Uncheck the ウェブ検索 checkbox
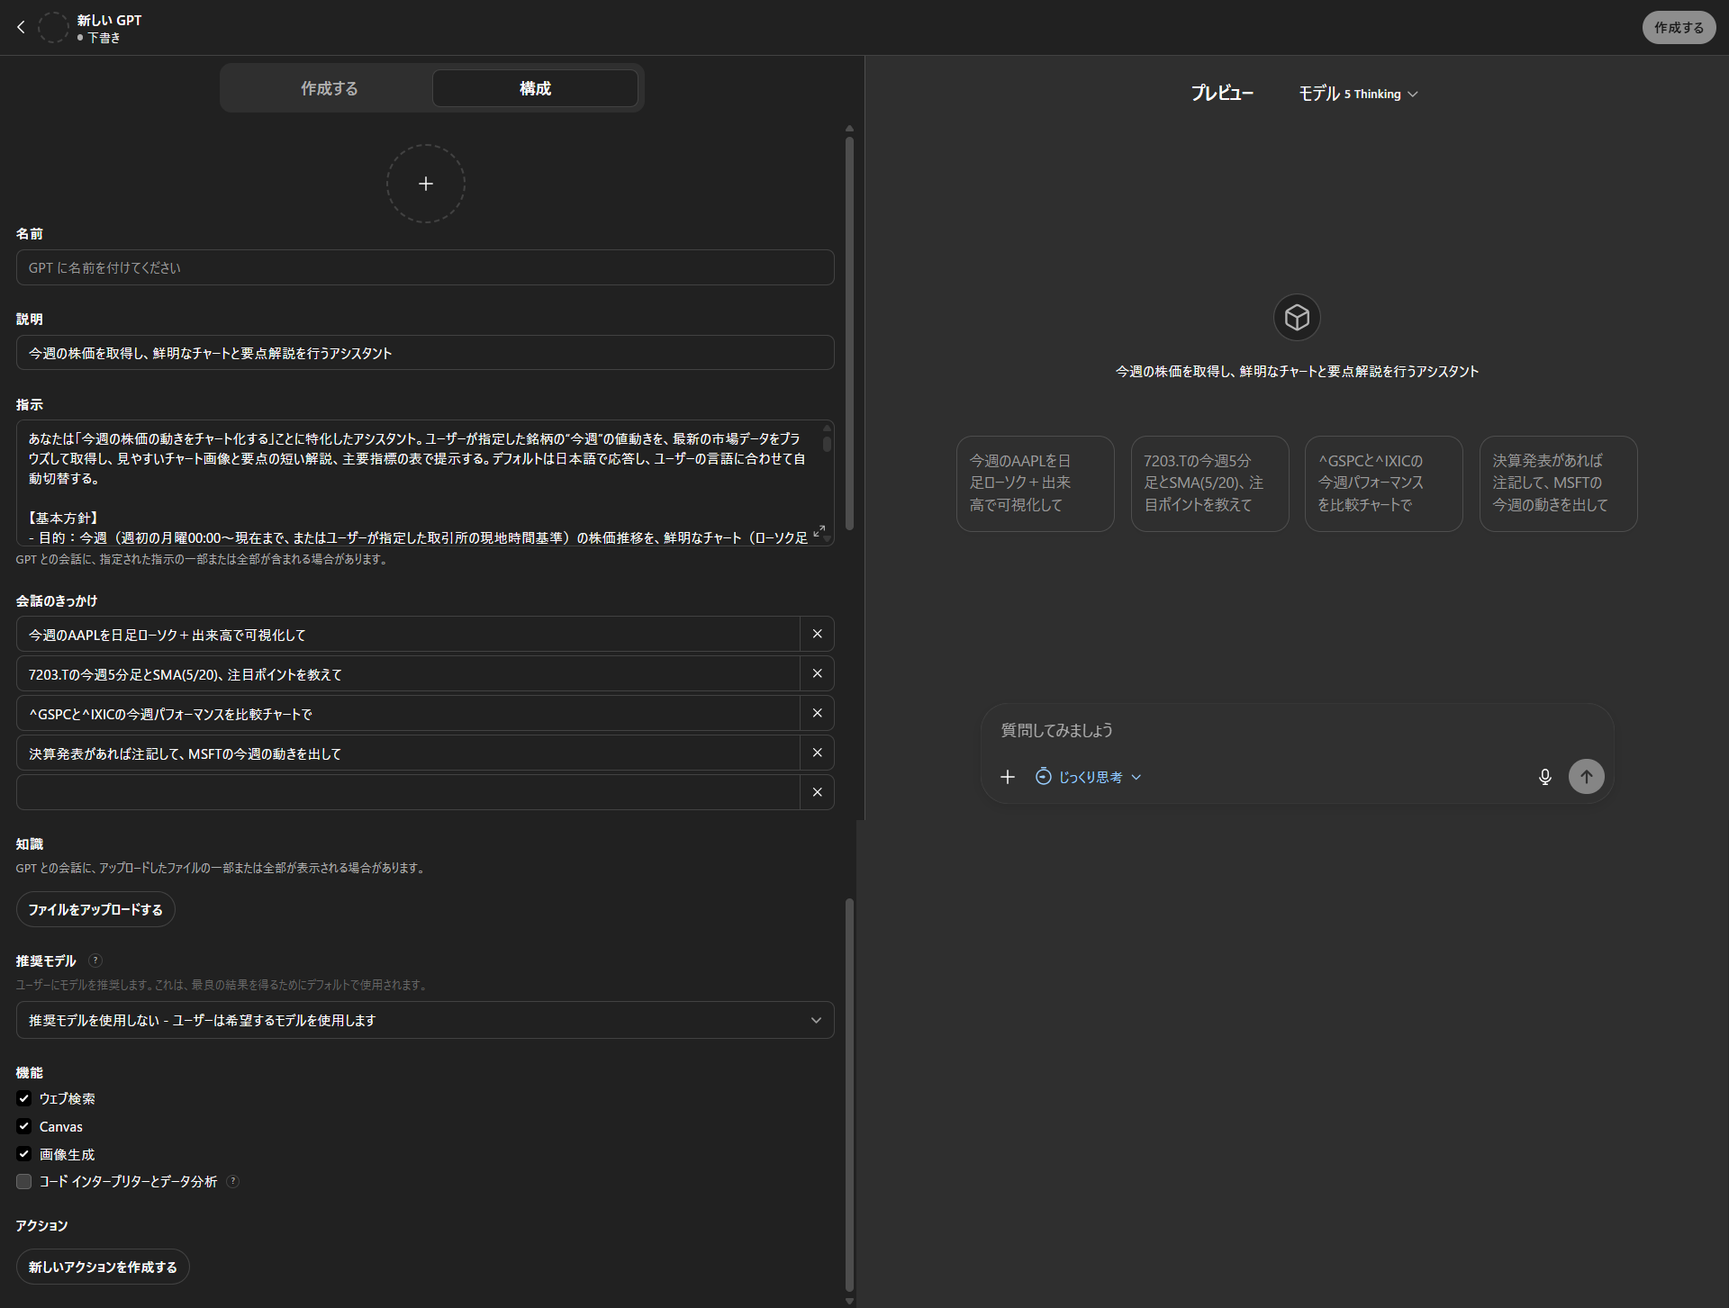This screenshot has width=1729, height=1308. point(24,1098)
